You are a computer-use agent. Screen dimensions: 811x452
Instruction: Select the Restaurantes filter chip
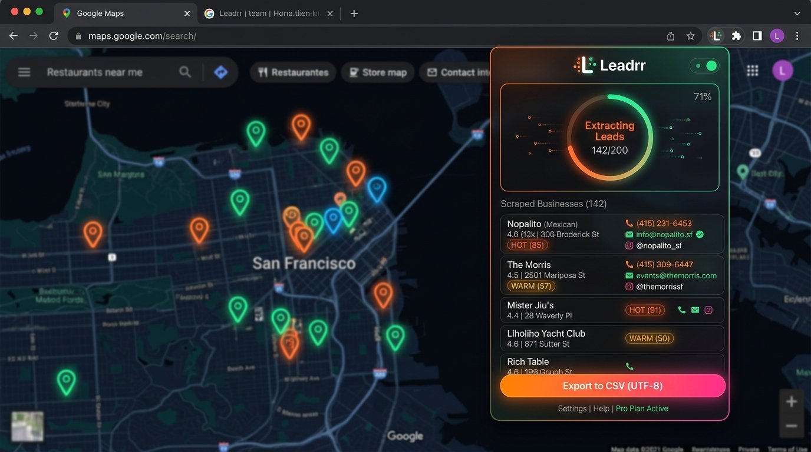coord(294,72)
